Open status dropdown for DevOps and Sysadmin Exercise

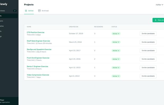click(x=116, y=51)
